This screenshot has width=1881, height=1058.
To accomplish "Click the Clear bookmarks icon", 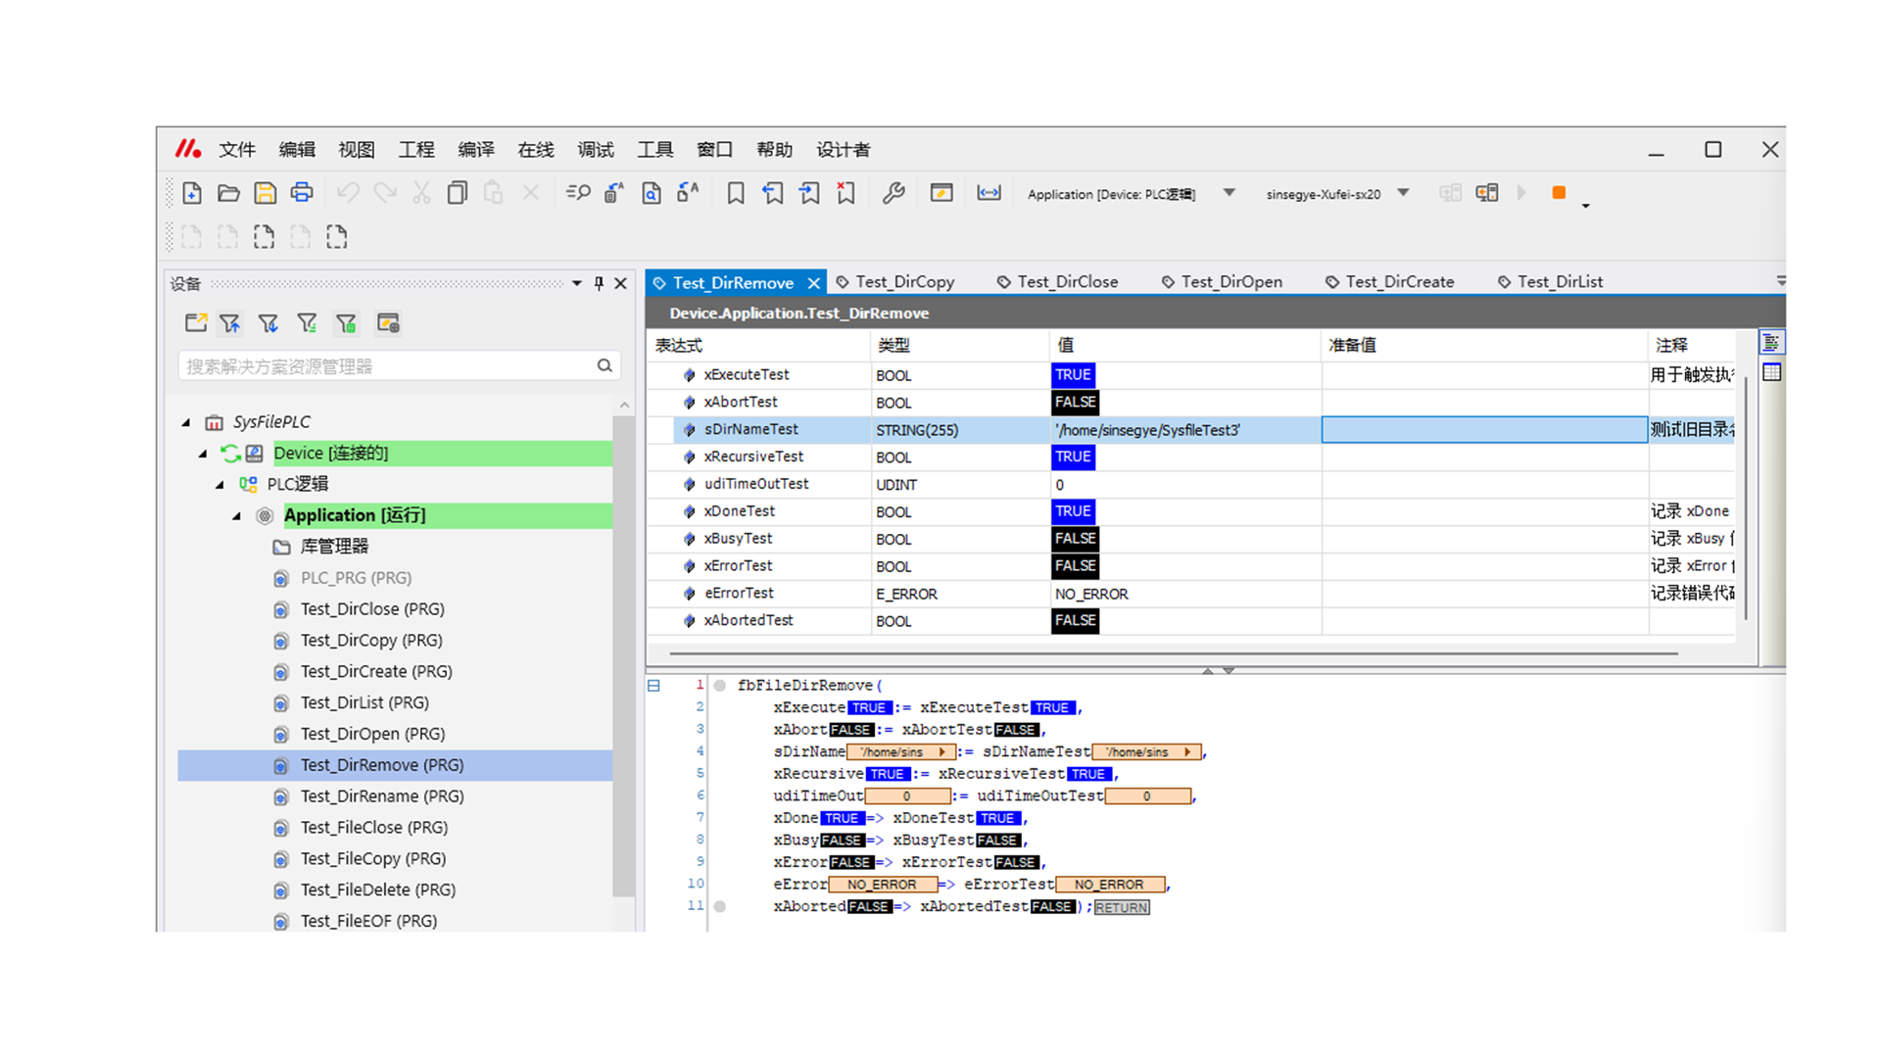I will (x=845, y=193).
